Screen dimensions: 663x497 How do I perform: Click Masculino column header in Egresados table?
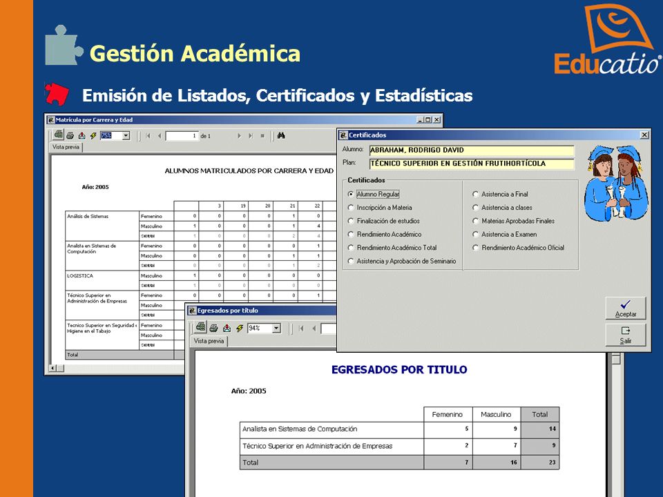[x=496, y=415]
